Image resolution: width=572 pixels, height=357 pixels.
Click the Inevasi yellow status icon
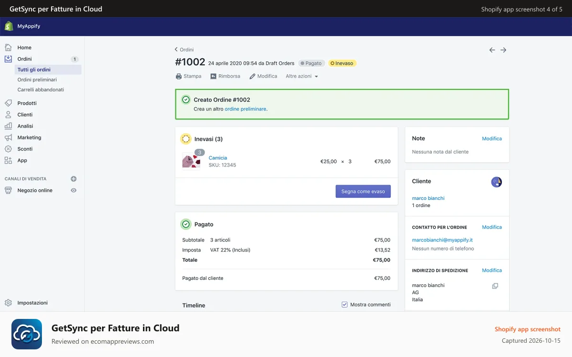186,139
